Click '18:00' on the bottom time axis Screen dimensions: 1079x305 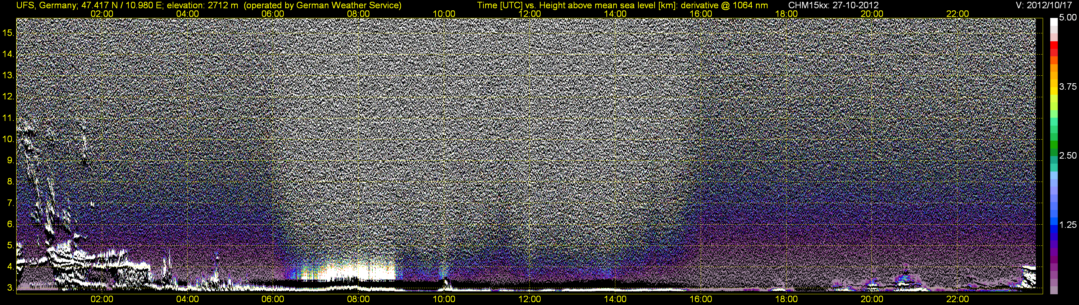786,299
